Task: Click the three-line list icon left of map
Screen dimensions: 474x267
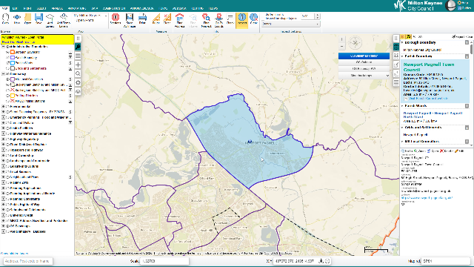Action: [x=78, y=56]
